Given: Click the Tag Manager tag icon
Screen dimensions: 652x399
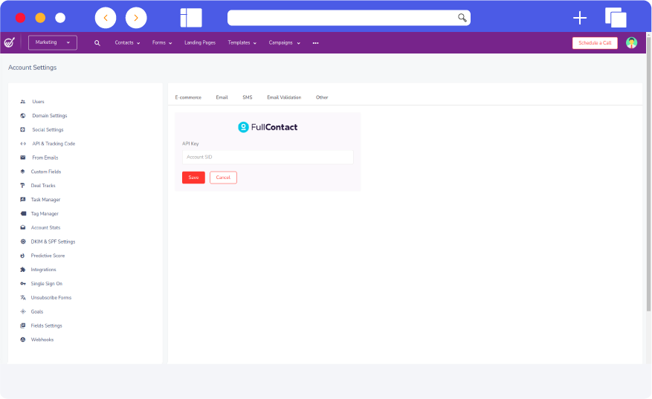Looking at the screenshot, I should (23, 214).
